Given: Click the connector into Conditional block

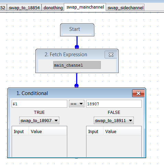Looking at the screenshot, I should coord(77,86).
